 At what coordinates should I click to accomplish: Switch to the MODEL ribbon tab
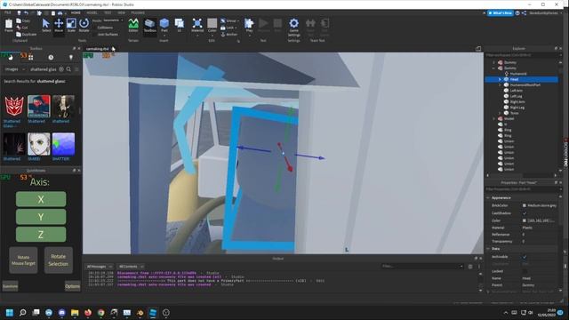coord(92,12)
